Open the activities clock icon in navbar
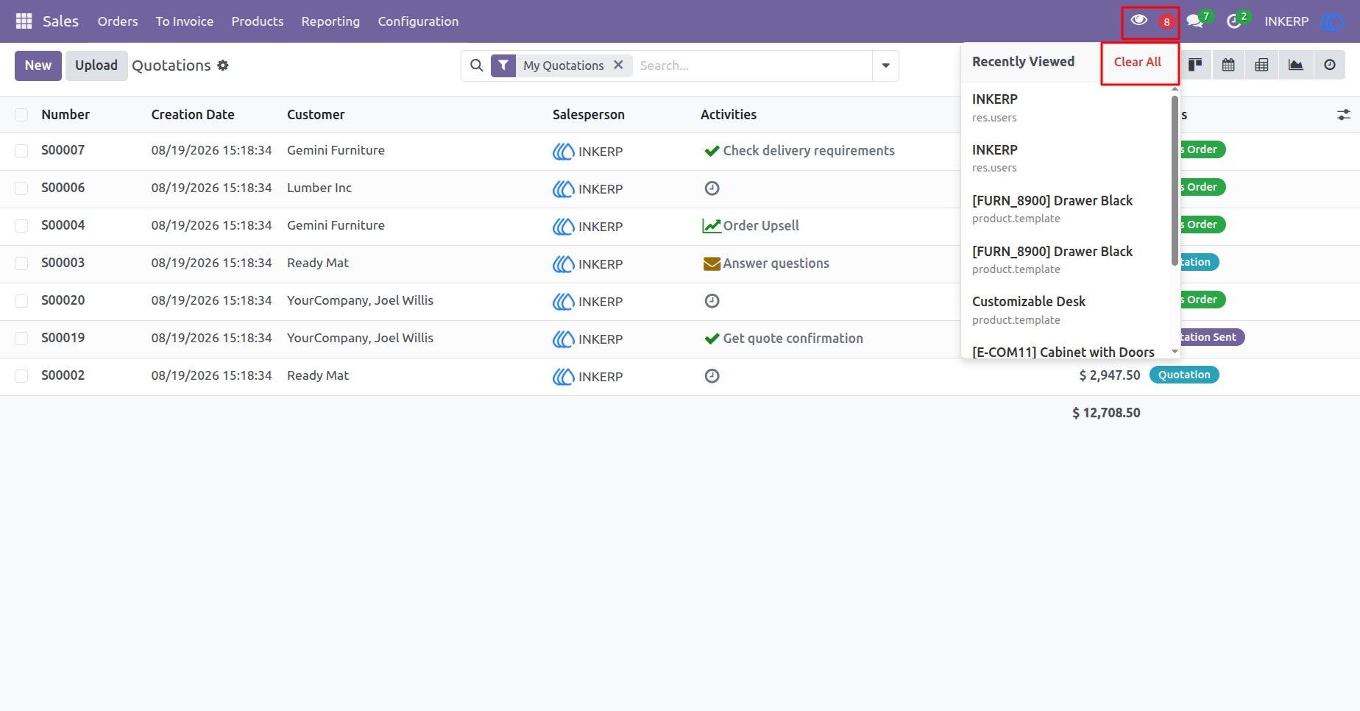Viewport: 1360px width, 711px height. pos(1234,21)
